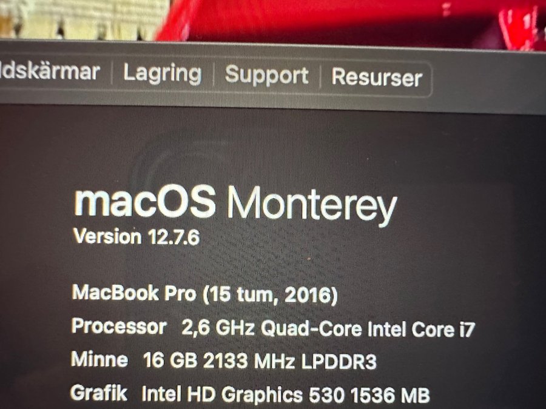Click the Minne label
Screen dimensions: 546x409
pos(99,359)
